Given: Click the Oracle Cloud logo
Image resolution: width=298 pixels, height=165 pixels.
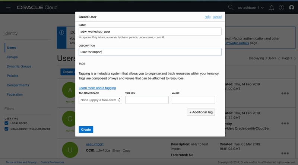Looking at the screenshot, I should tap(37, 7).
